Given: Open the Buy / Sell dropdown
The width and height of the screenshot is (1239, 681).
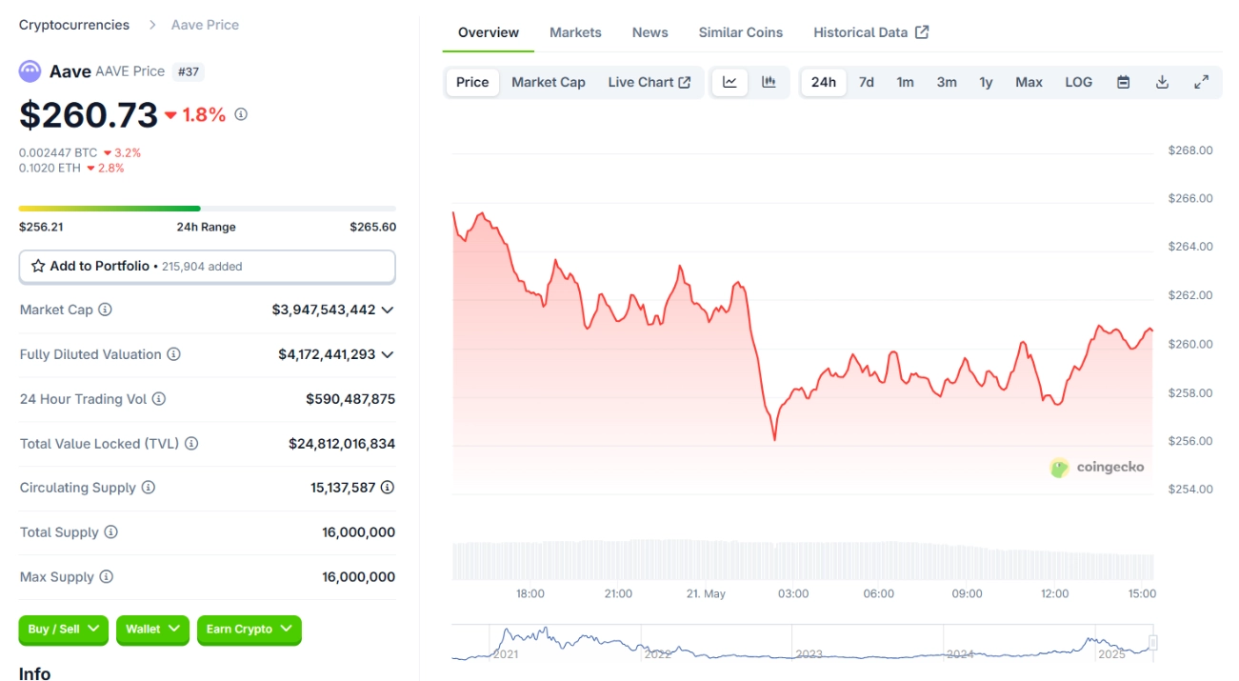Looking at the screenshot, I should pyautogui.click(x=64, y=630).
